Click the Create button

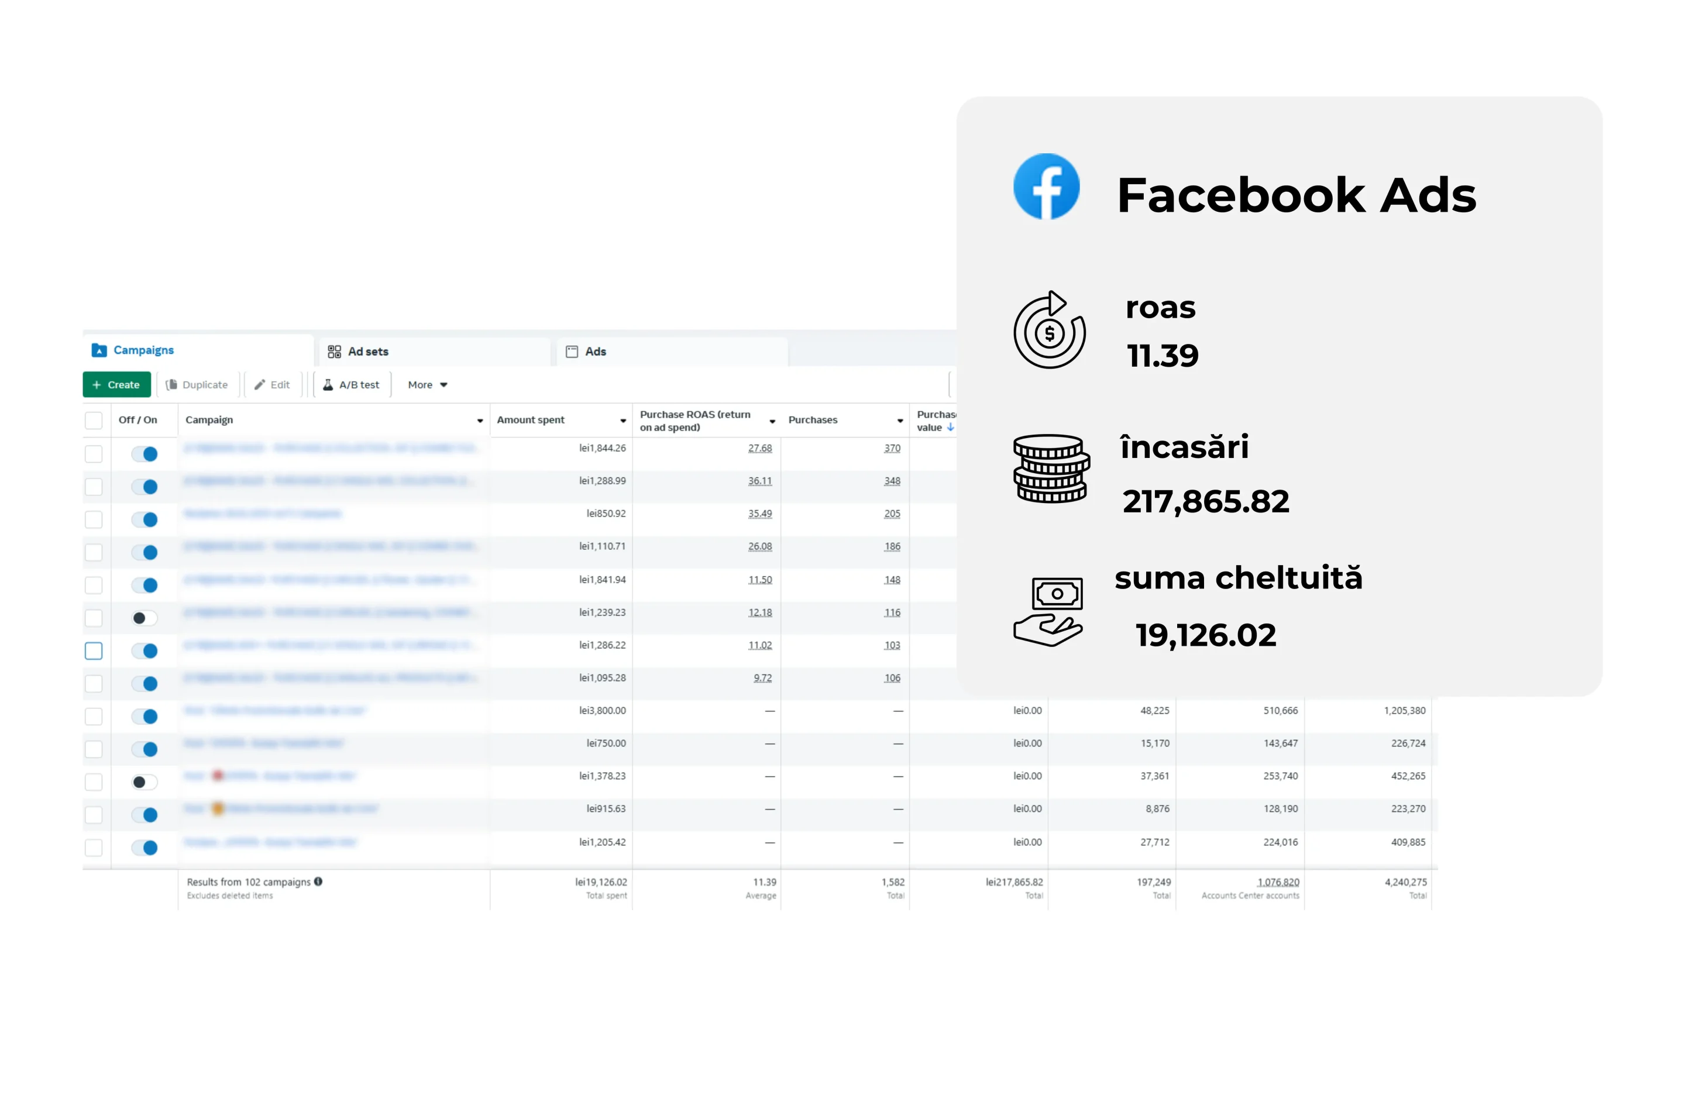[117, 384]
